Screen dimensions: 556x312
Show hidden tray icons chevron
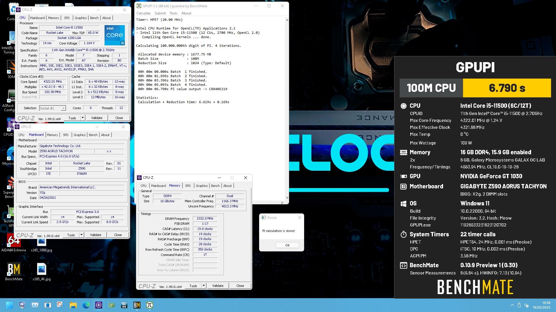point(512,305)
